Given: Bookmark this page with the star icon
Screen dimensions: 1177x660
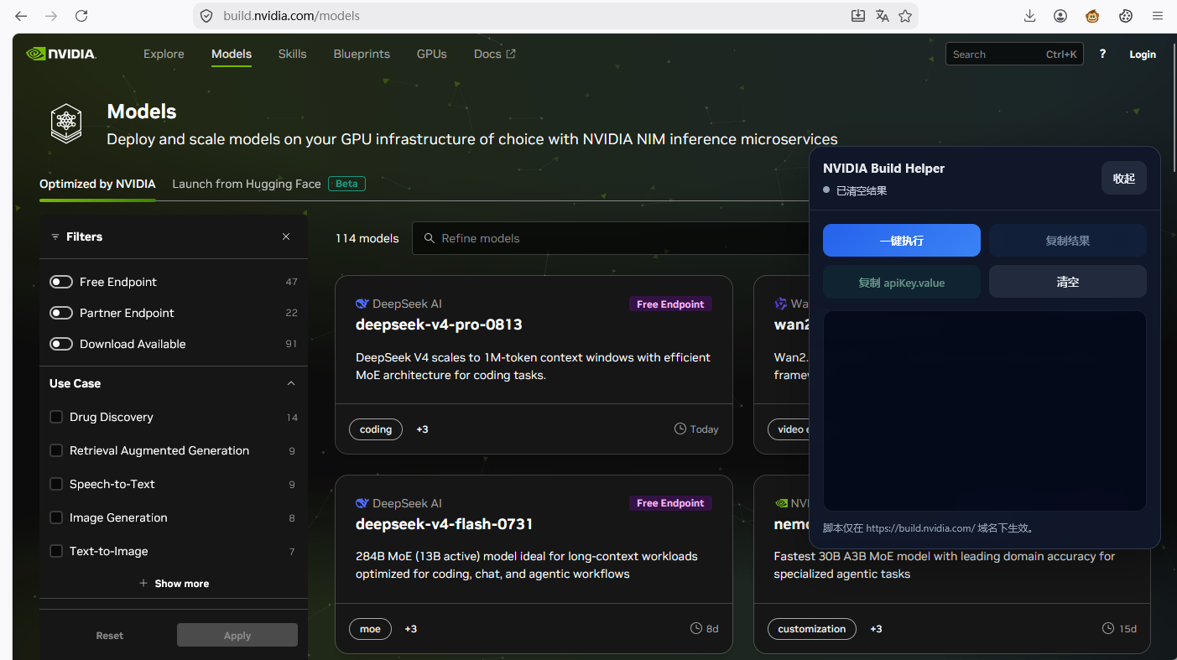Looking at the screenshot, I should point(905,16).
